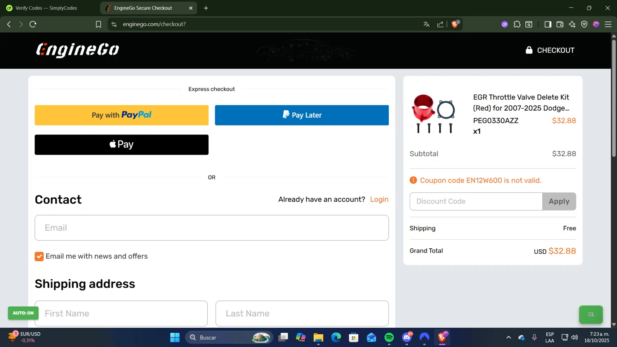Close the EngineGo Secure Checkout tab

point(191,8)
